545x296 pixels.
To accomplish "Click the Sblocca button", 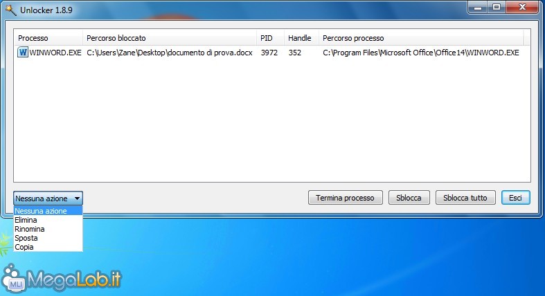I will pos(409,198).
